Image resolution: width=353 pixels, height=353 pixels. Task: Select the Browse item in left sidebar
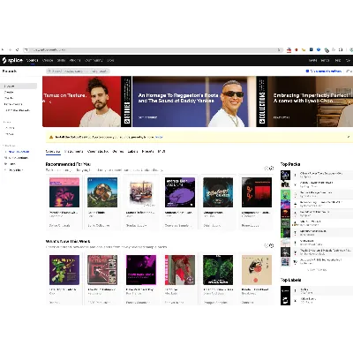pyautogui.click(x=19, y=86)
